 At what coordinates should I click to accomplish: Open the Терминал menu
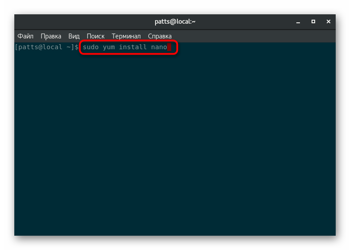tap(126, 36)
